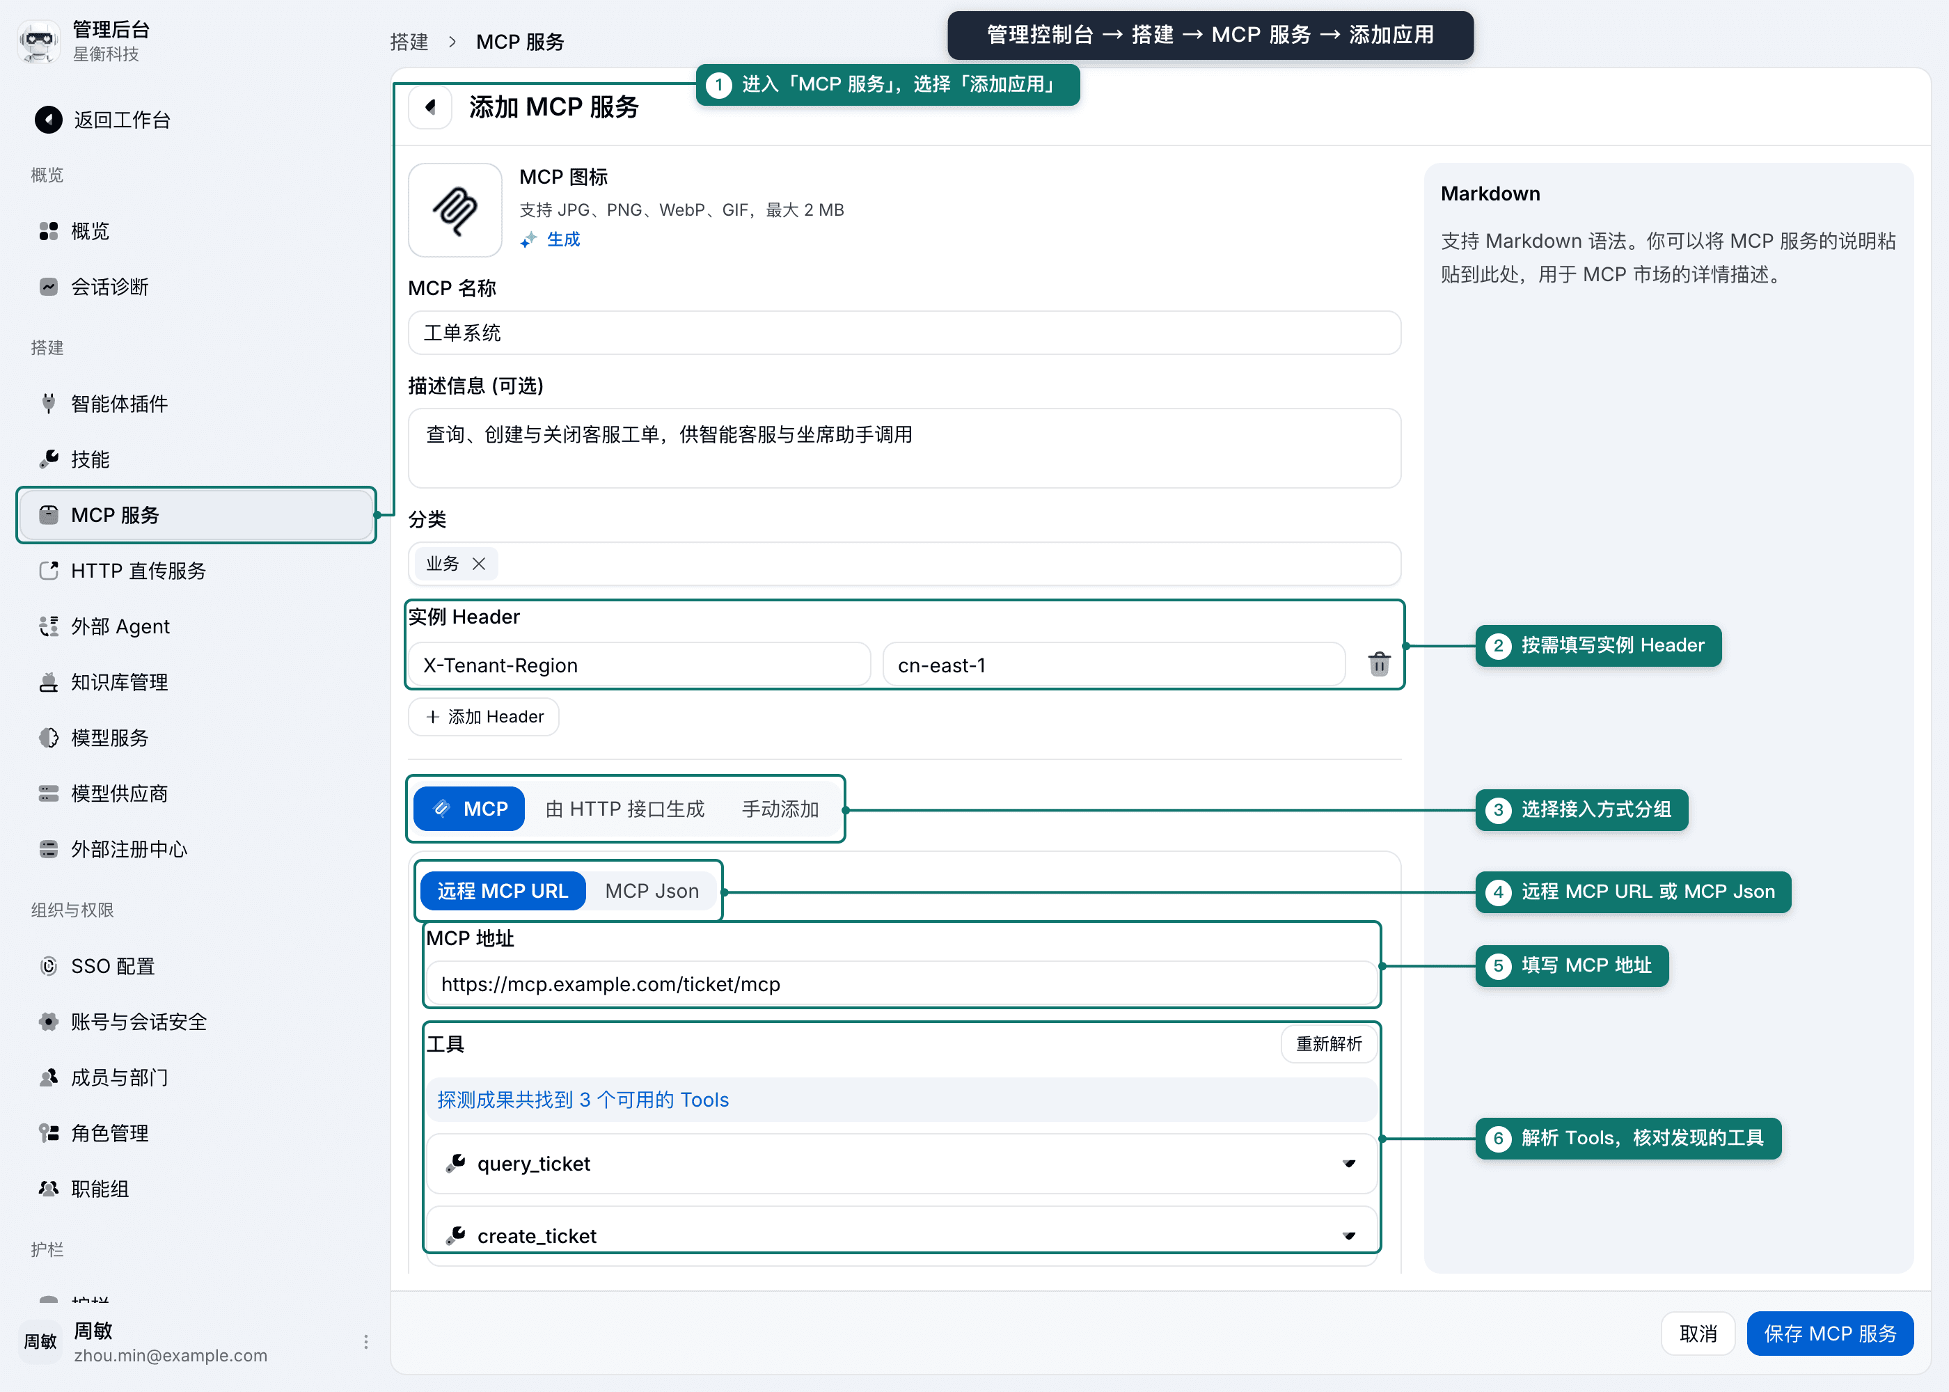1949x1392 pixels.
Task: Select the 远程 MCP URL tab
Action: click(x=503, y=891)
